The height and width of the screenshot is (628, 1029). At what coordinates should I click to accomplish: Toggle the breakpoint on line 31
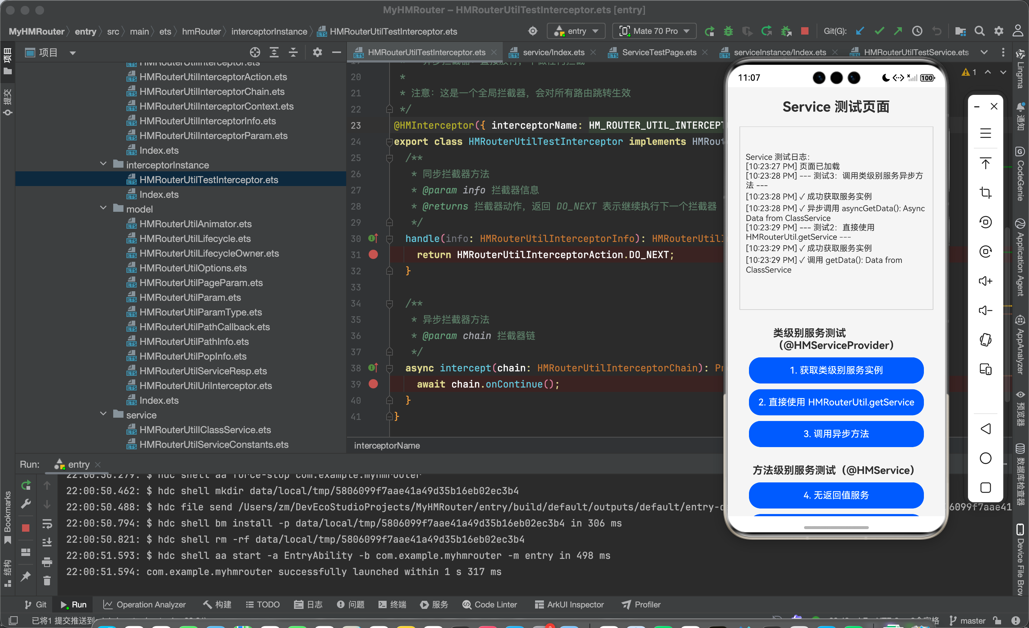click(373, 254)
